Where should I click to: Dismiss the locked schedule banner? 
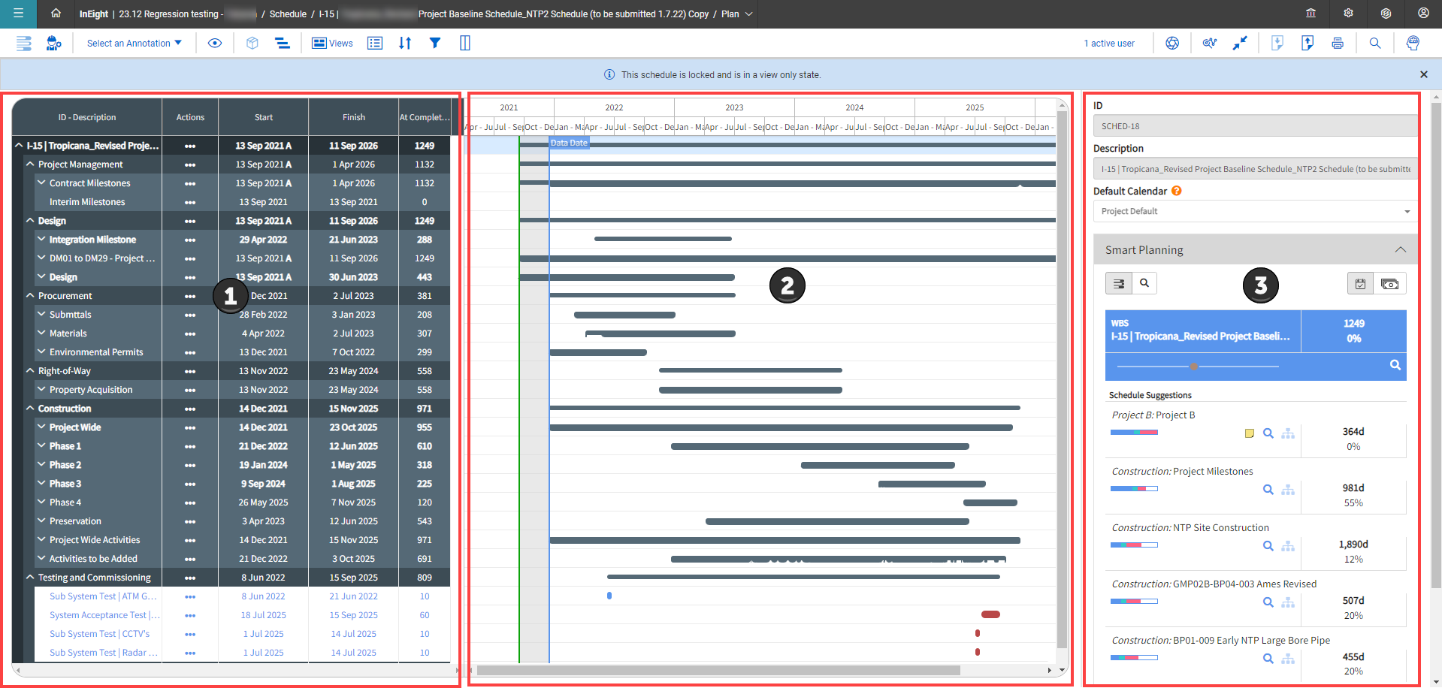1423,74
